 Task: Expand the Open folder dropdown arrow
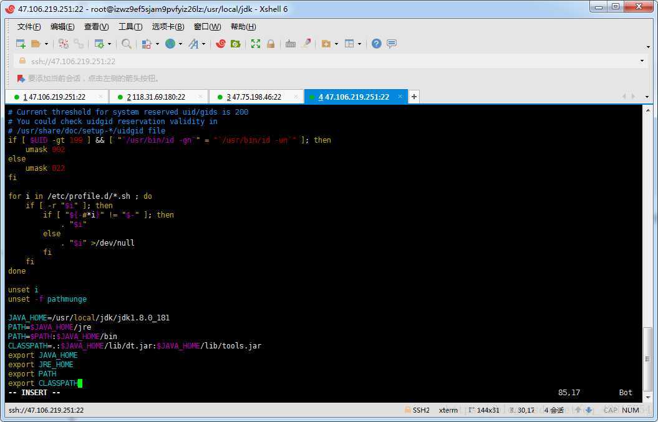pyautogui.click(x=46, y=44)
